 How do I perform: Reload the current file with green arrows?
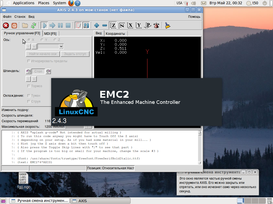pyautogui.click(x=33, y=25)
